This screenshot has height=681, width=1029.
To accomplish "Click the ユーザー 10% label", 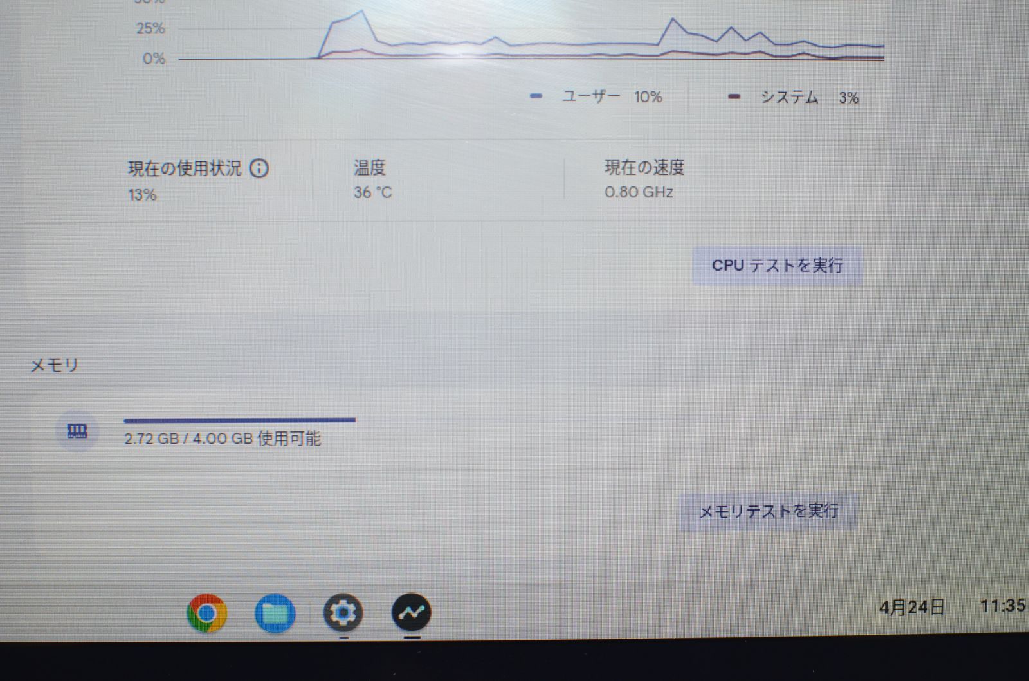I will click(x=610, y=97).
